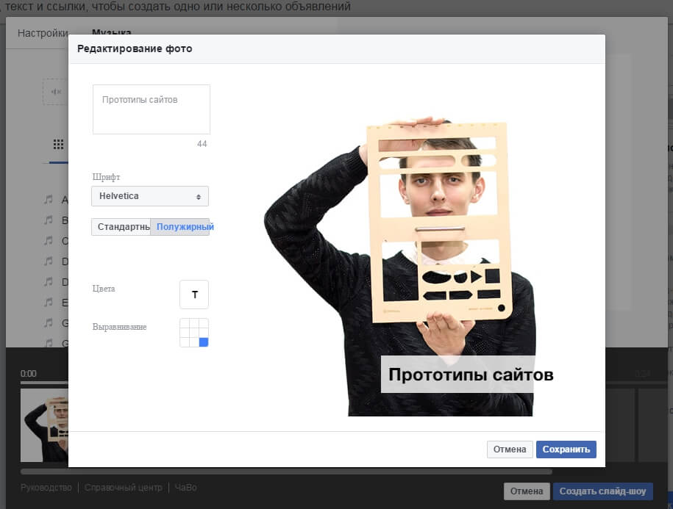The height and width of the screenshot is (509, 673).
Task: Click the blue Сохранить button
Action: [566, 450]
